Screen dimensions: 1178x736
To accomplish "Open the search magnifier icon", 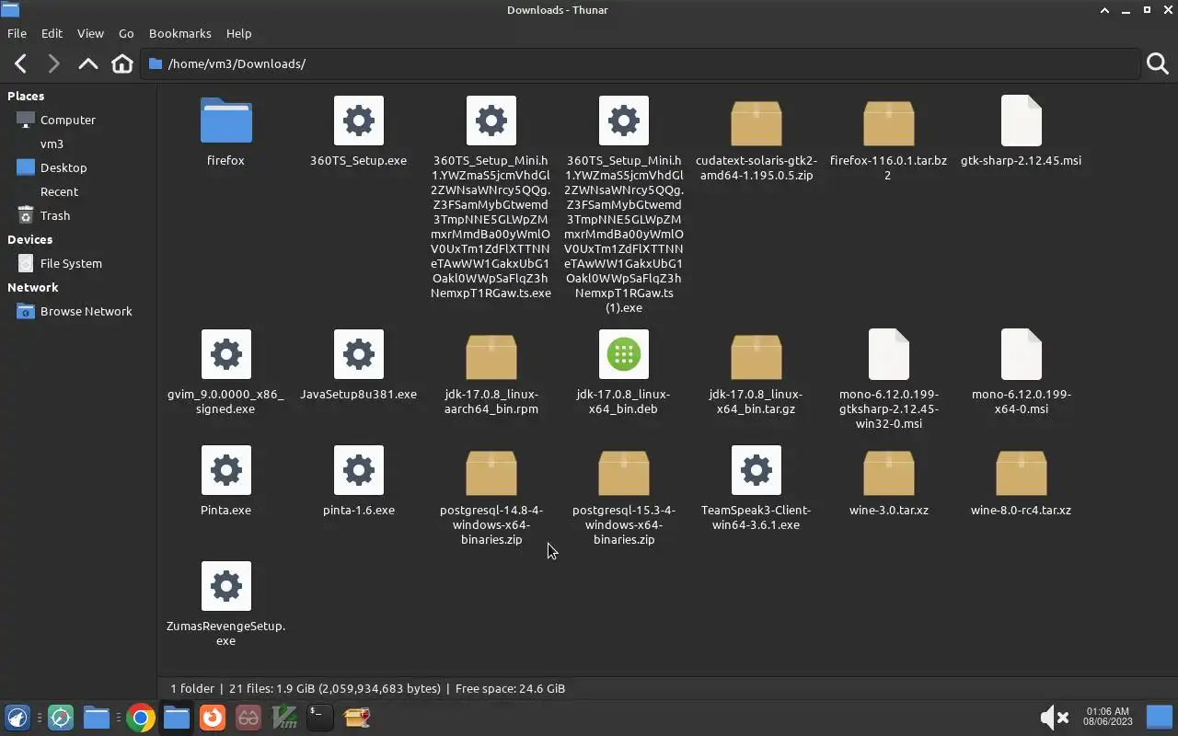I will tap(1158, 63).
